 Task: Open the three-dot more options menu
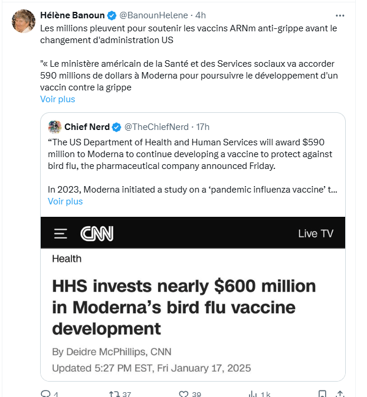coord(339,15)
